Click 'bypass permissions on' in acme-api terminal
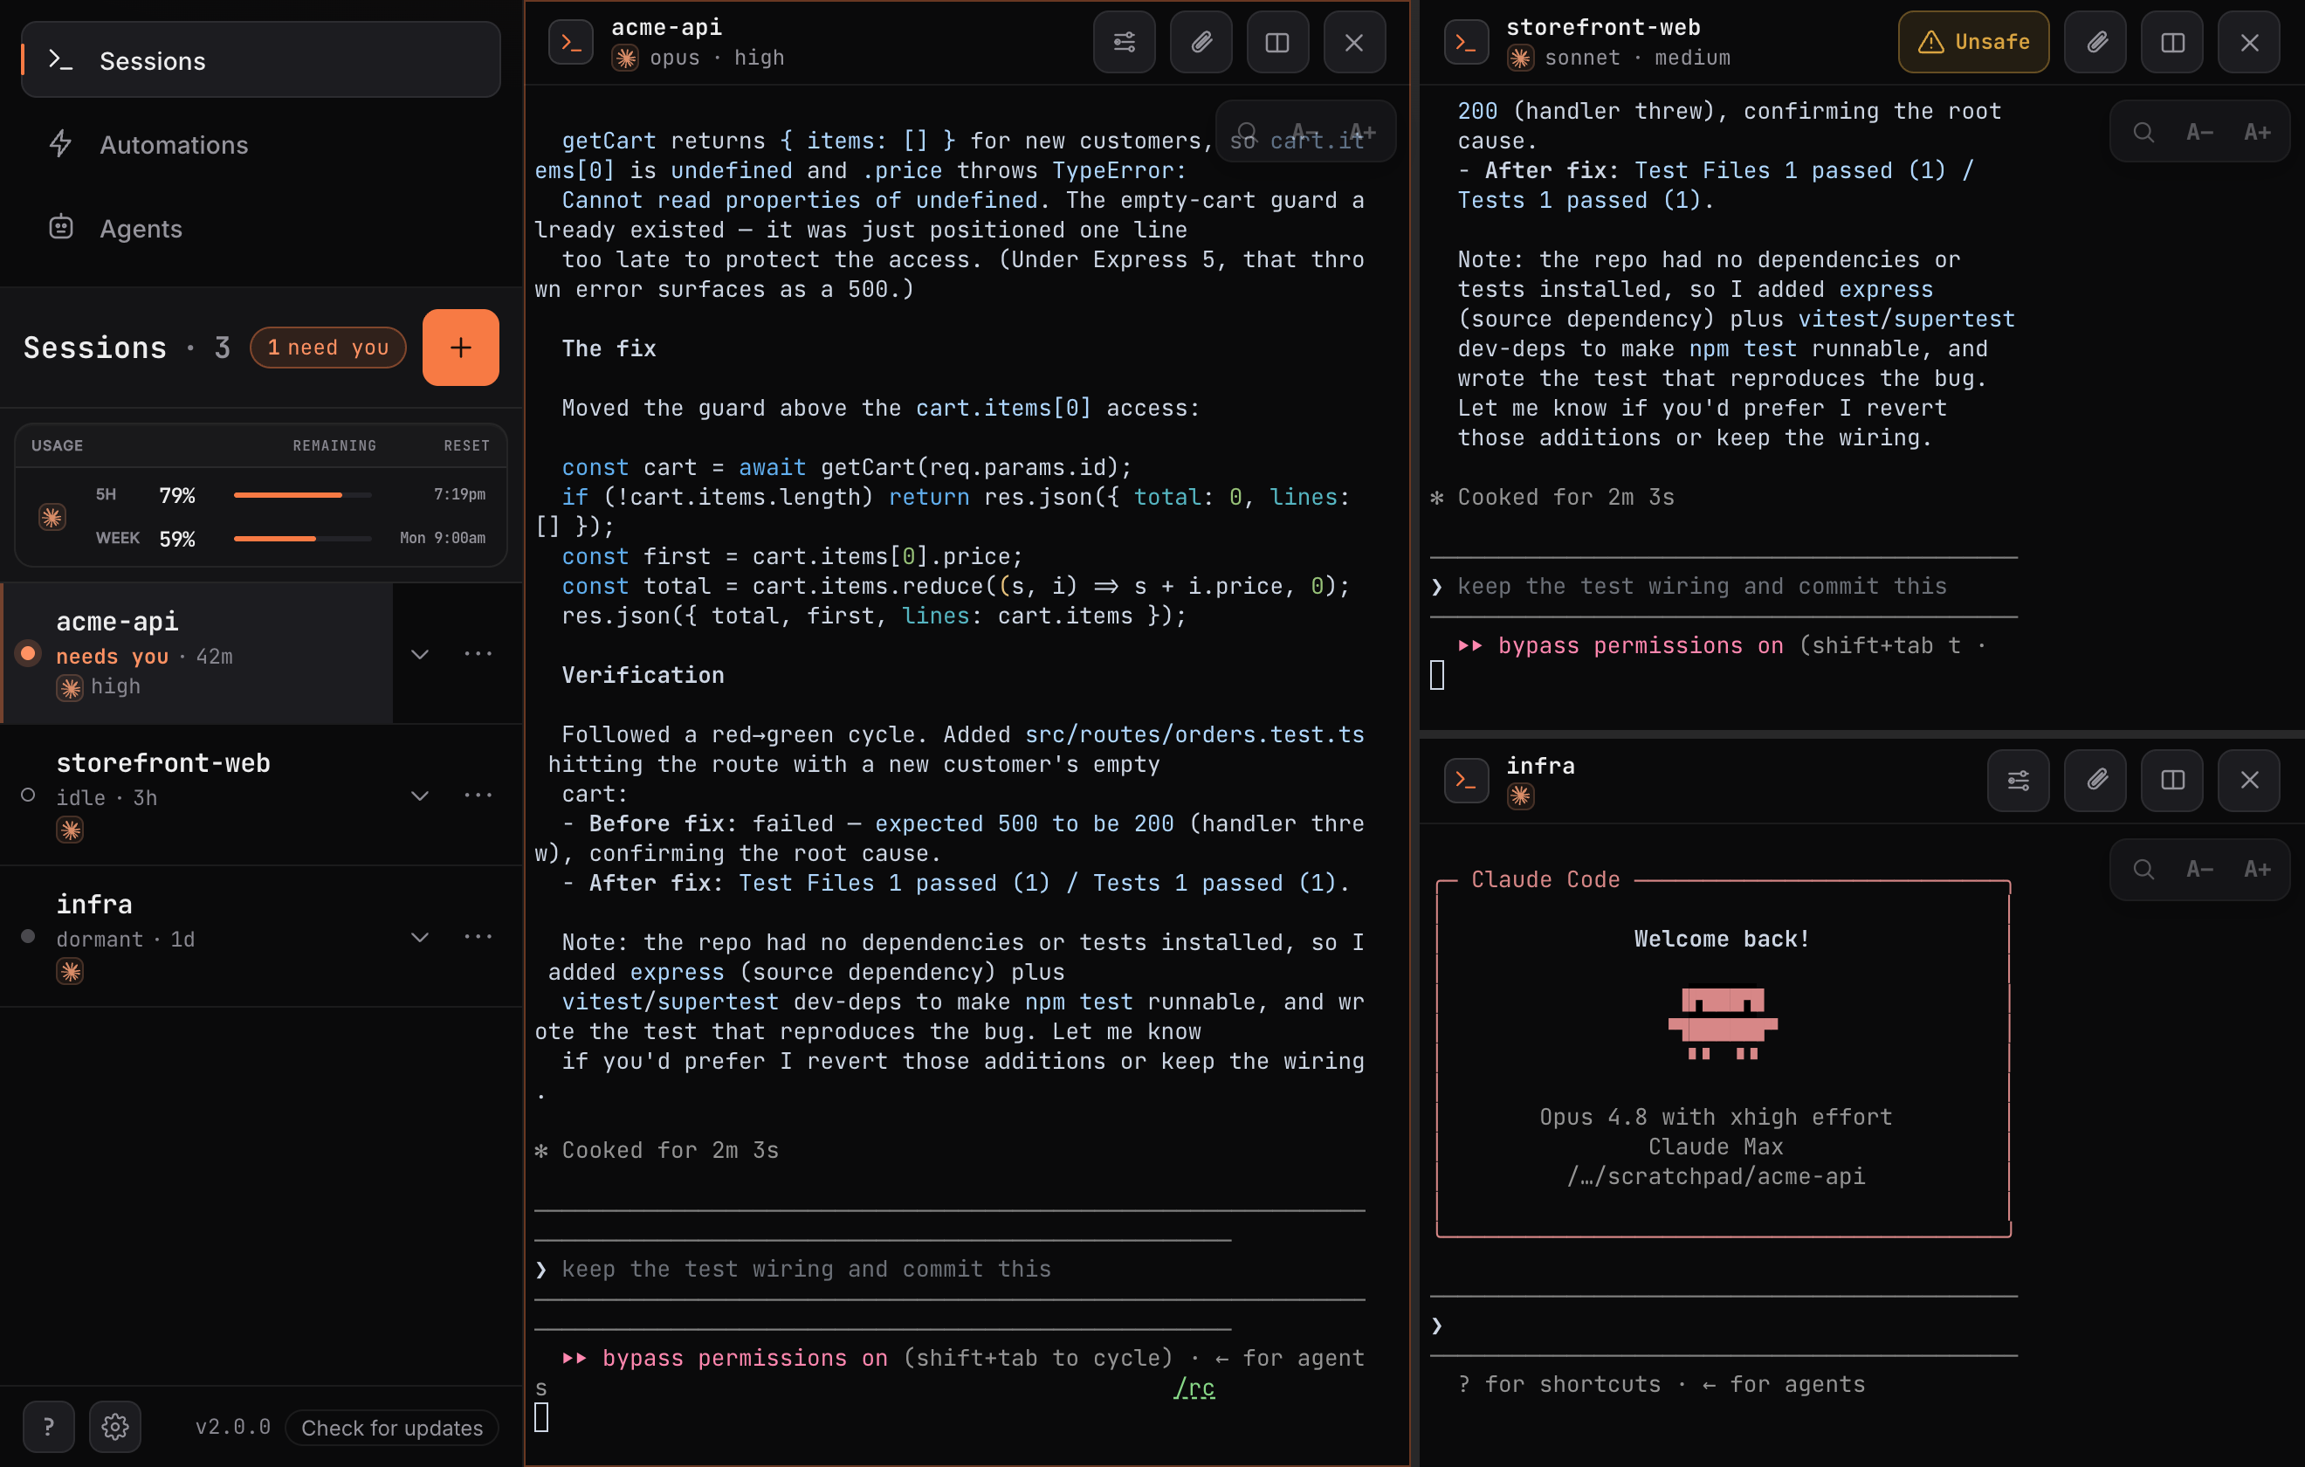The height and width of the screenshot is (1467, 2305). tap(745, 1359)
